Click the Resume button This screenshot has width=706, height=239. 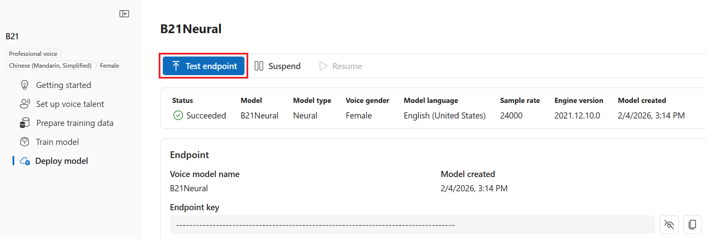click(x=340, y=66)
